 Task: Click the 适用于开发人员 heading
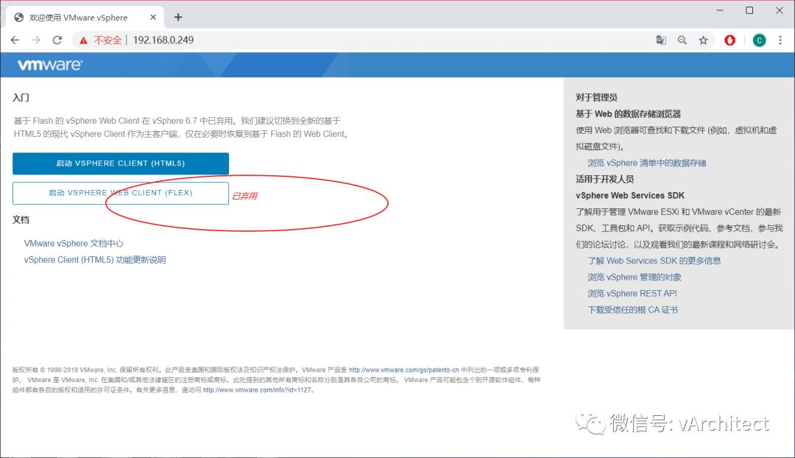[604, 179]
